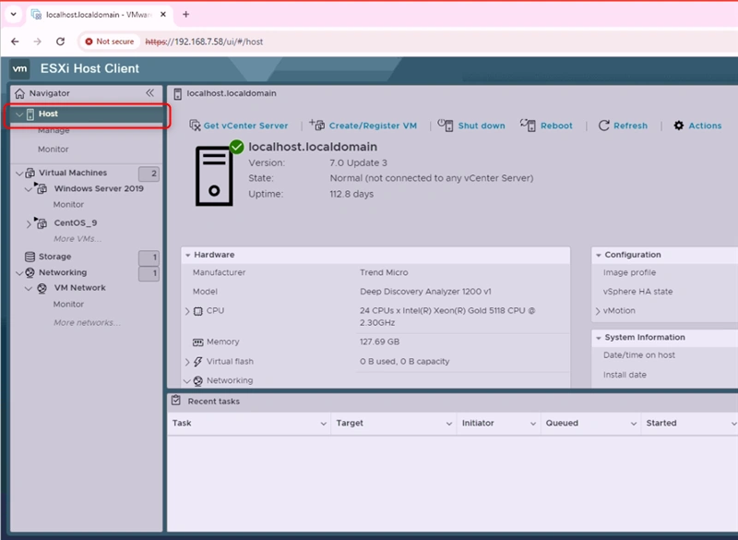Click the Host server icon in Navigator

pyautogui.click(x=30, y=114)
